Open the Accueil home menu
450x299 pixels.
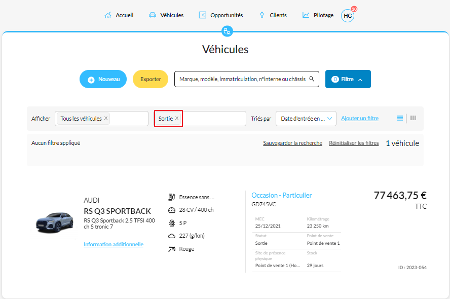tap(119, 15)
